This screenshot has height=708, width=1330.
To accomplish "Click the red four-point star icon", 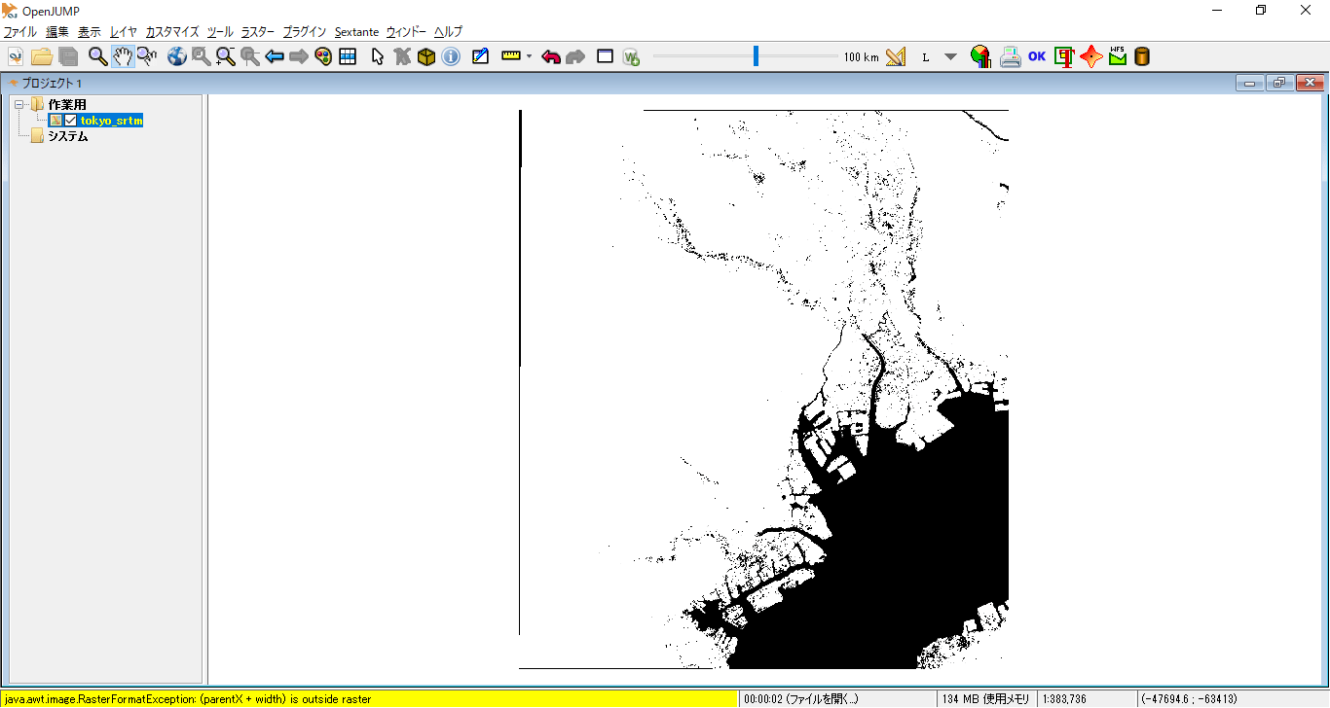I will tap(1091, 56).
